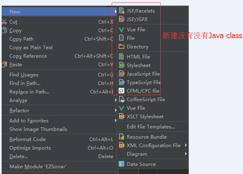
Task: Expand the Add to Favorites submenu arrow
Action: pyautogui.click(x=116, y=120)
